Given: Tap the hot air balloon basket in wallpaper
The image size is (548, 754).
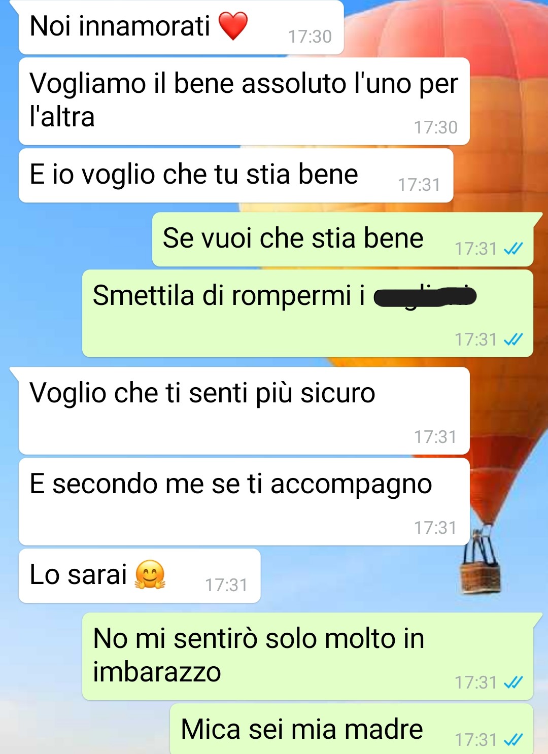Looking at the screenshot, I should 481,578.
